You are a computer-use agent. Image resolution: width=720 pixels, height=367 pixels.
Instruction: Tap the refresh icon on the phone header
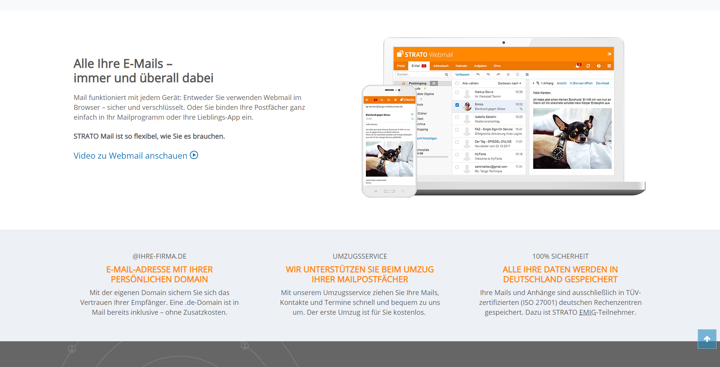pos(389,100)
